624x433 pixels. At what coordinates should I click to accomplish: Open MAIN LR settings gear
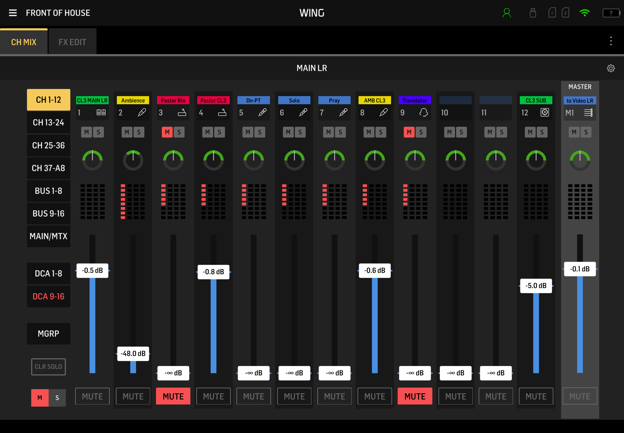611,68
